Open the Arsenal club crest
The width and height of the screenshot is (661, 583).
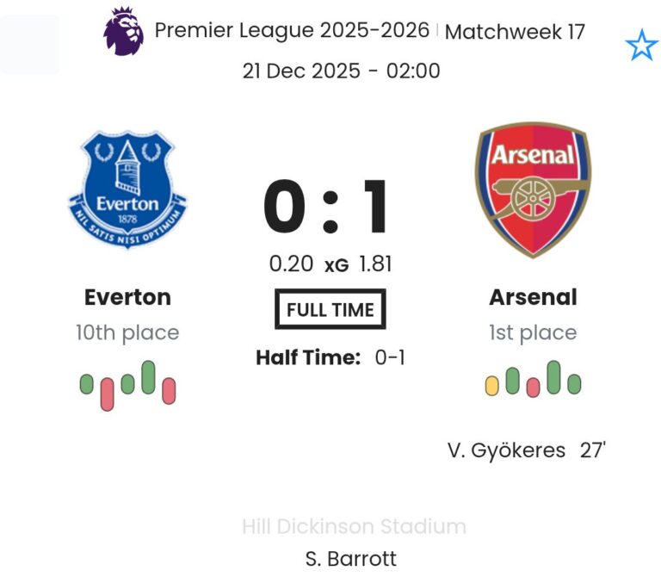[533, 189]
